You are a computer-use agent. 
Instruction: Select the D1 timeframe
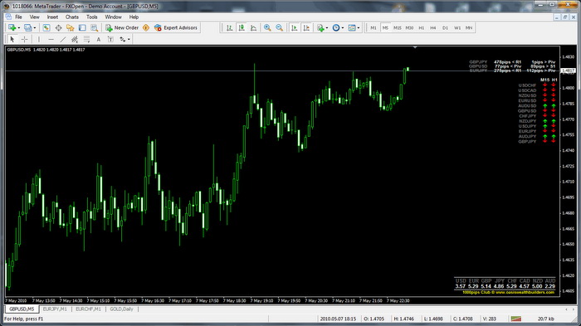(445, 27)
